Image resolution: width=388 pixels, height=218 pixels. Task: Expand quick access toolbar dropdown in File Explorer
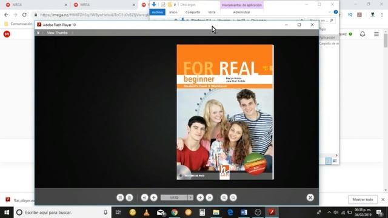coord(175,5)
